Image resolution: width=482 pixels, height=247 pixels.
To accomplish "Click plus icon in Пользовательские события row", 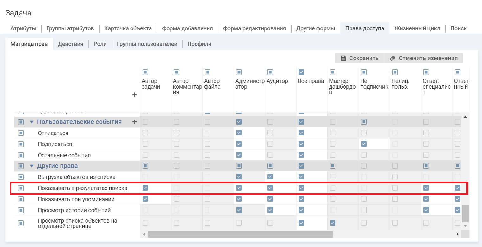I will click(x=134, y=122).
